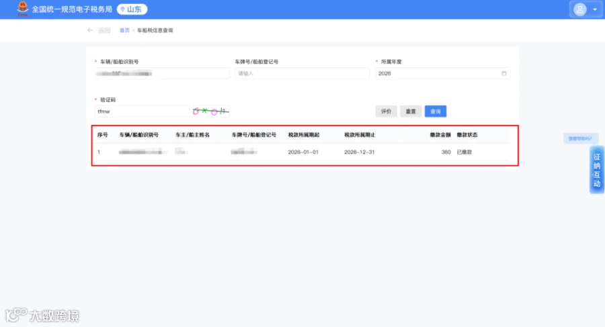Refresh the captcha image
Screen dimensions: 605x327
pyautogui.click(x=210, y=111)
